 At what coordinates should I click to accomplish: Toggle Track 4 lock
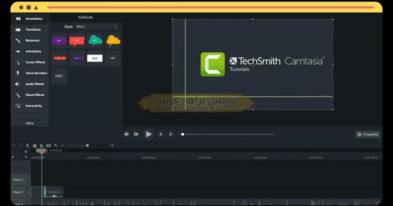pos(28,183)
